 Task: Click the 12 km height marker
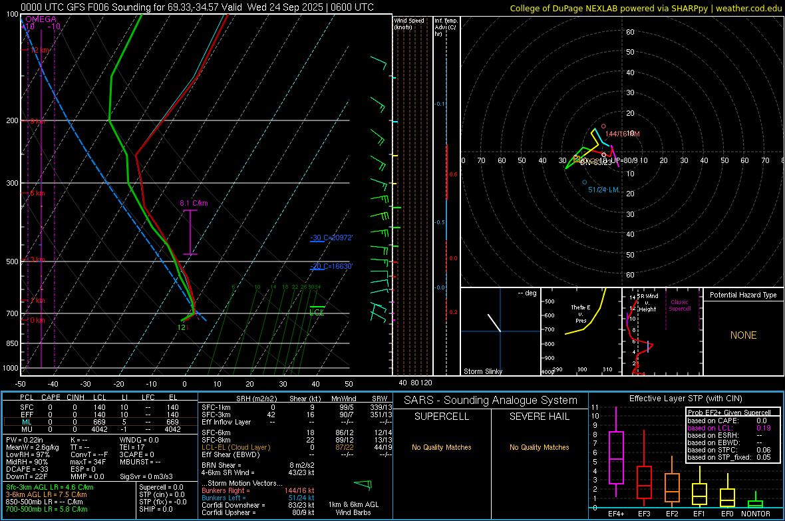click(x=40, y=50)
